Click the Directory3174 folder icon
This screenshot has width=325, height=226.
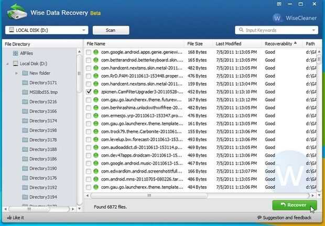pos(25,121)
